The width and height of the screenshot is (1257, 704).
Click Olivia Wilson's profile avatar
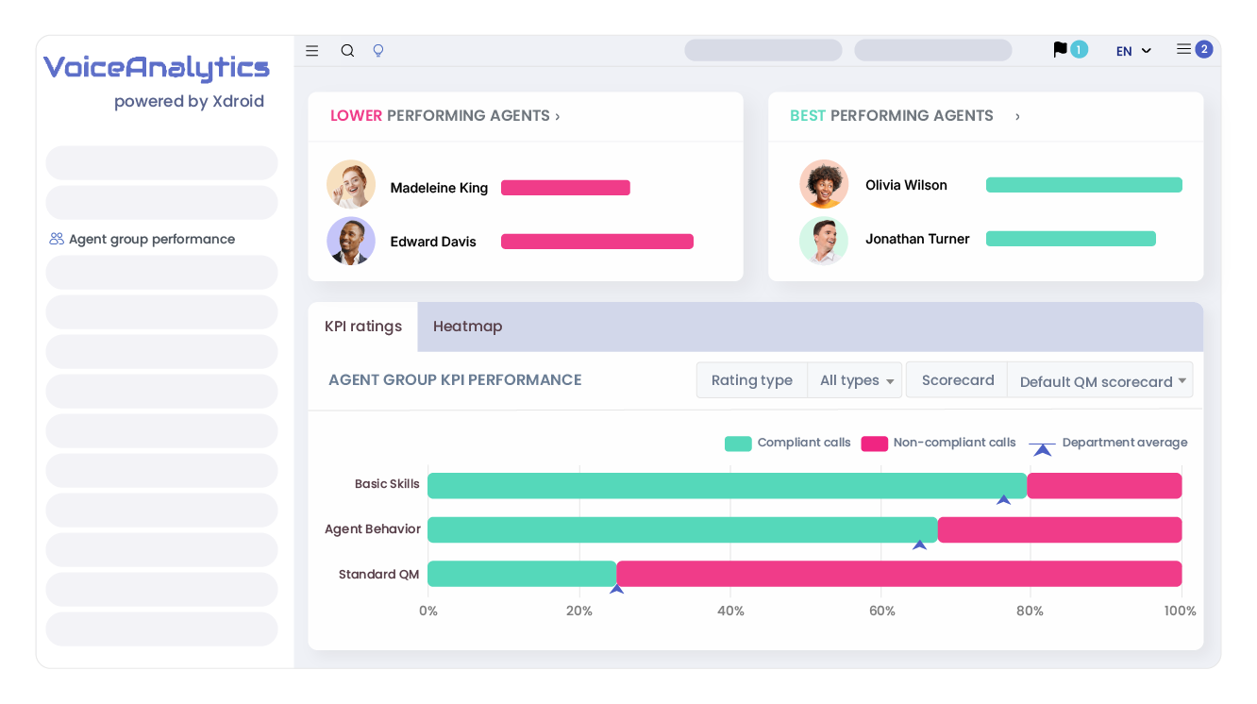[x=824, y=185]
